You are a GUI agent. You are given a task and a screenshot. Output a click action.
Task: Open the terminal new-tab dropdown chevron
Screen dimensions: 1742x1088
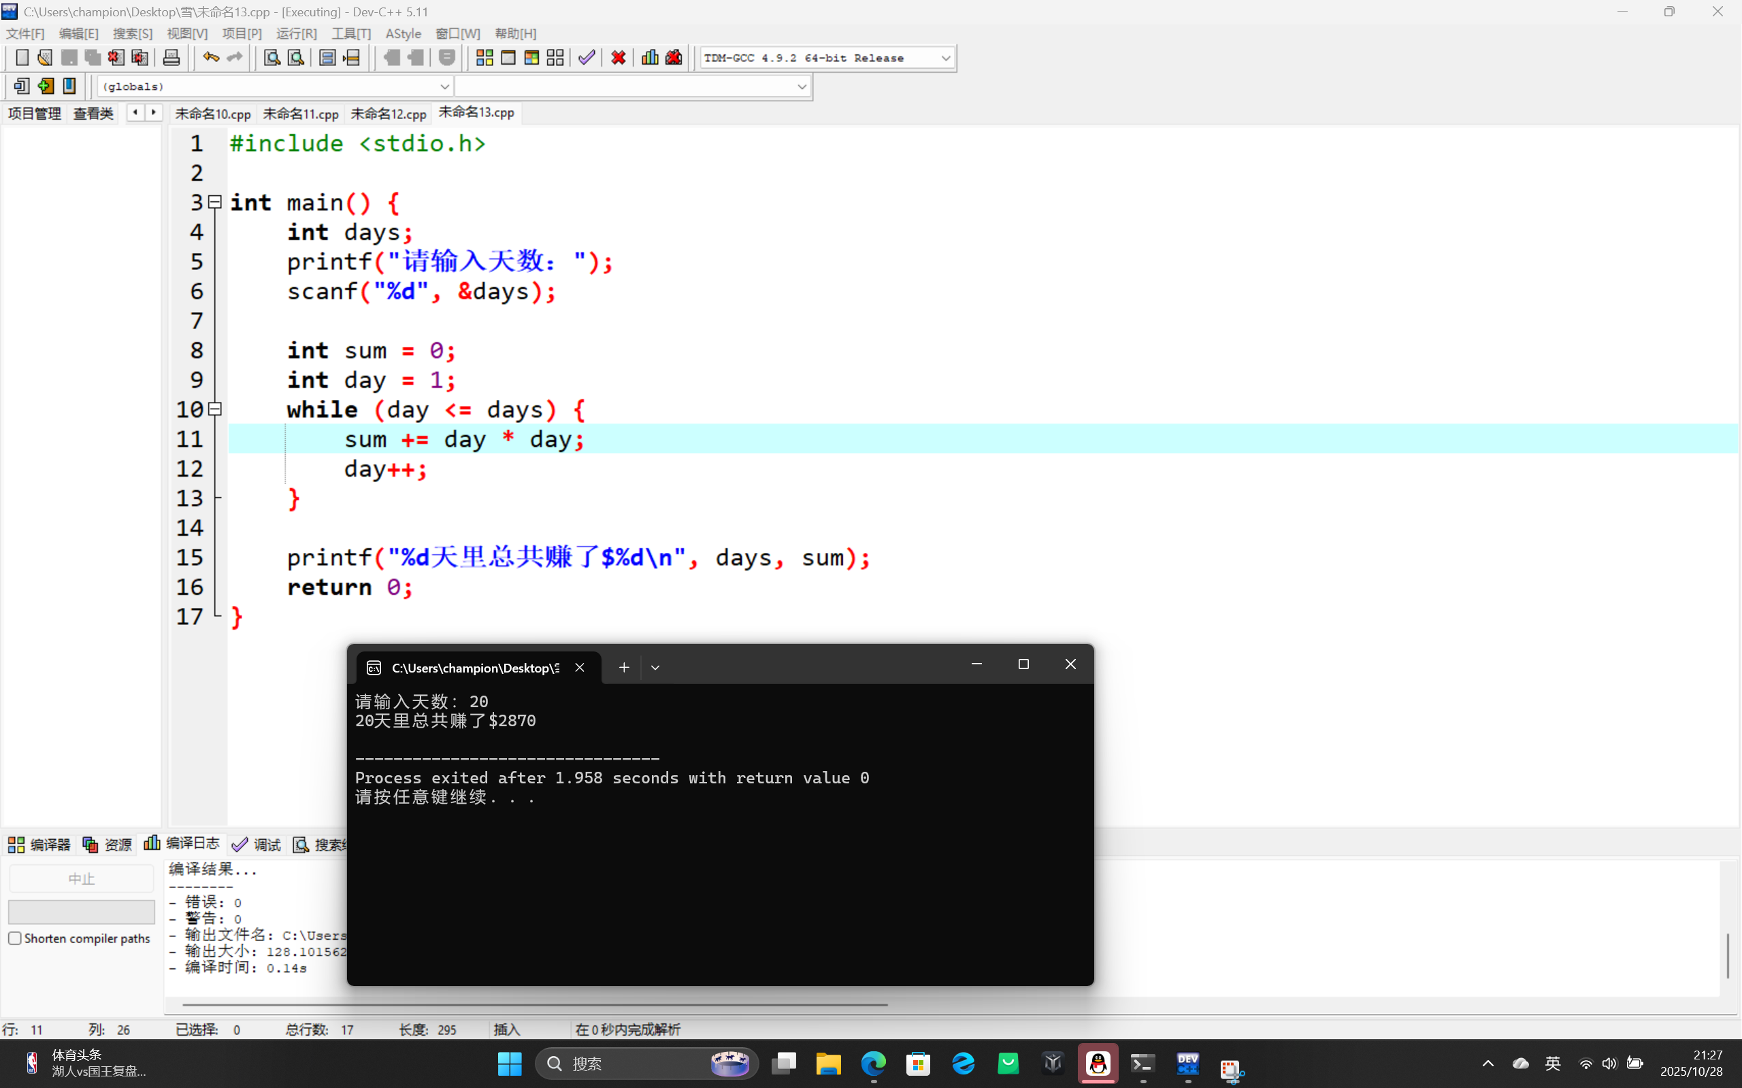coord(655,668)
